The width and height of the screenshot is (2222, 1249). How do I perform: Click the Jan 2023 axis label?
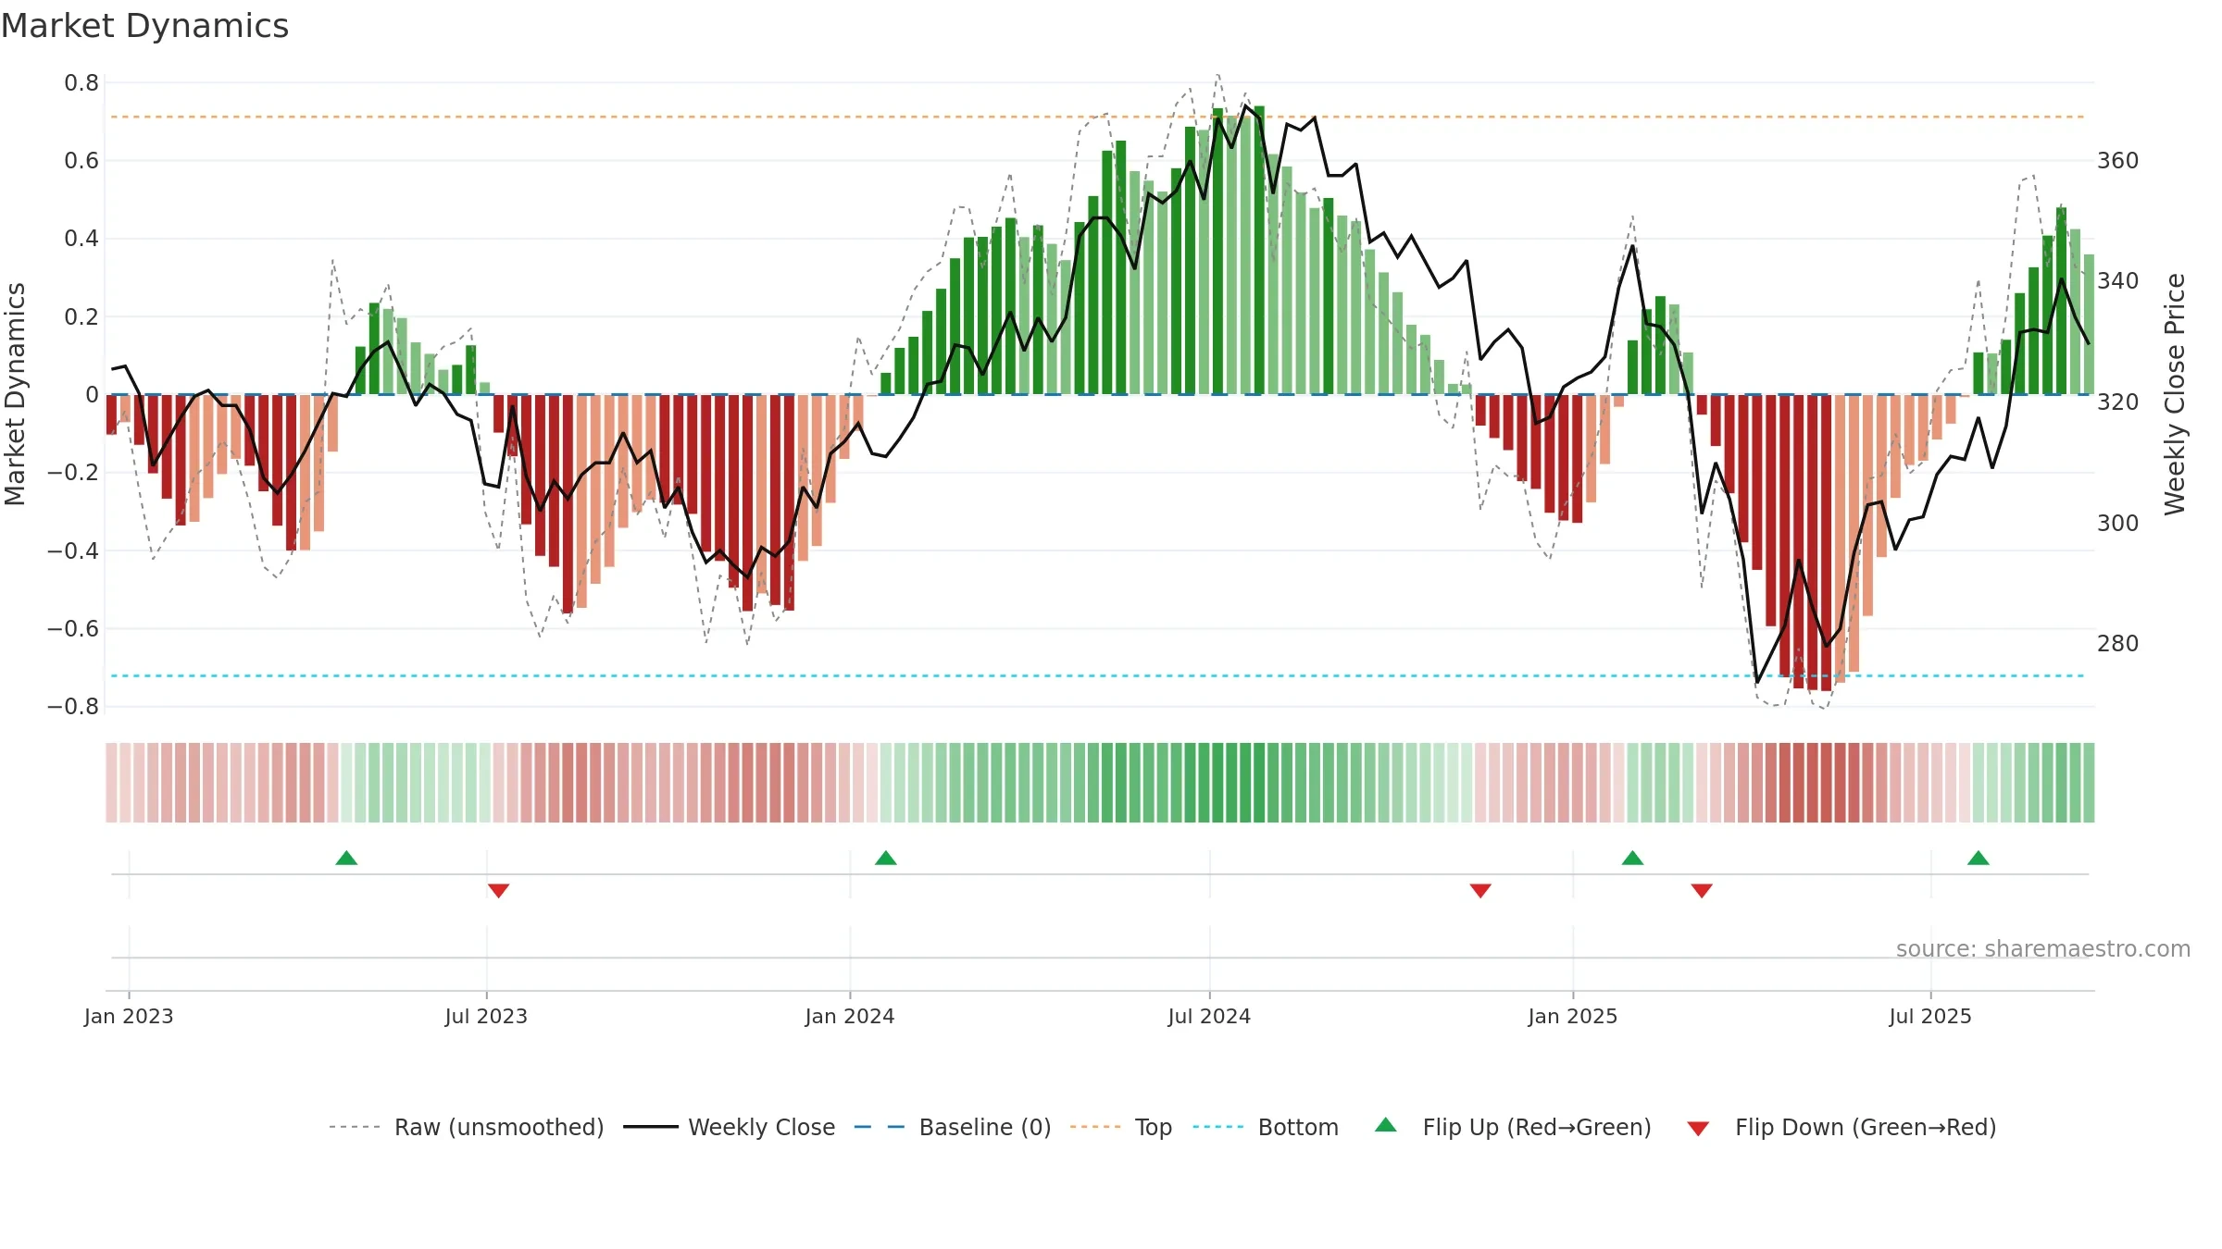pyautogui.click(x=129, y=1016)
